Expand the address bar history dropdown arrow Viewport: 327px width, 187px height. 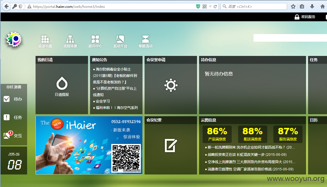coord(210,6)
